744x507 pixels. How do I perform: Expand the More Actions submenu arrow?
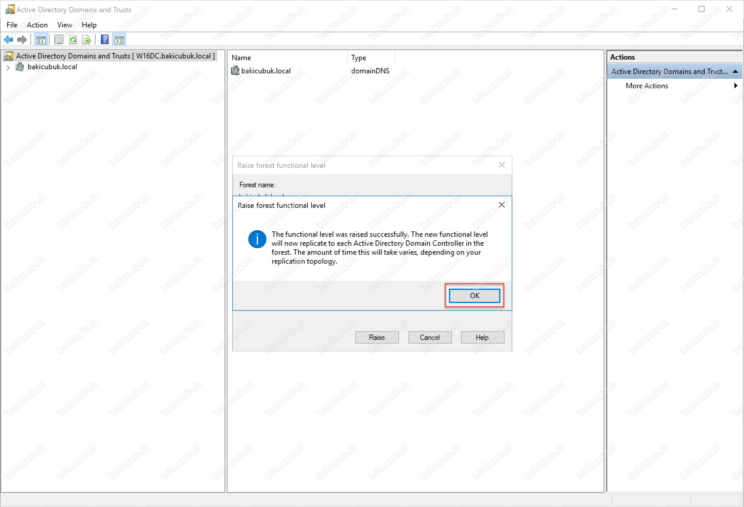(x=736, y=85)
